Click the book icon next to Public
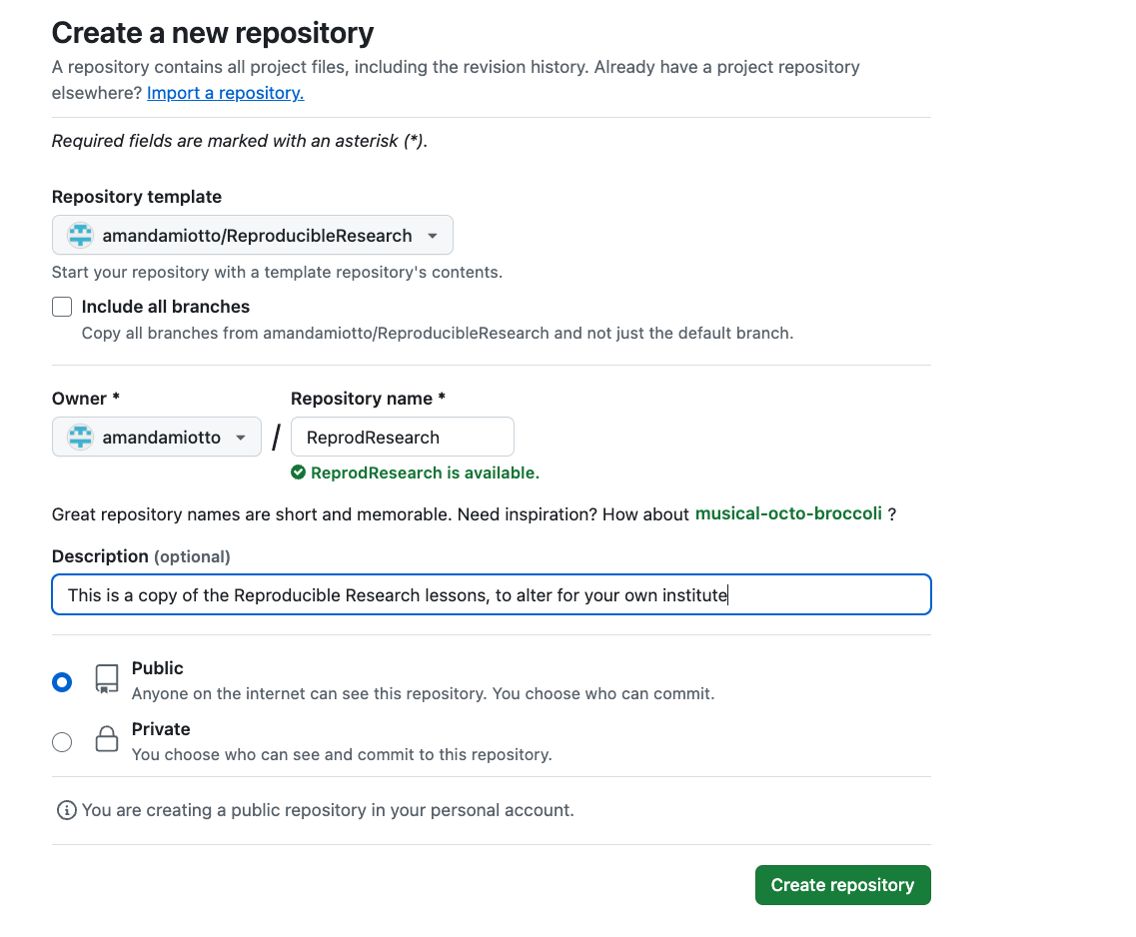Screen dimensions: 1136x937 tap(106, 679)
